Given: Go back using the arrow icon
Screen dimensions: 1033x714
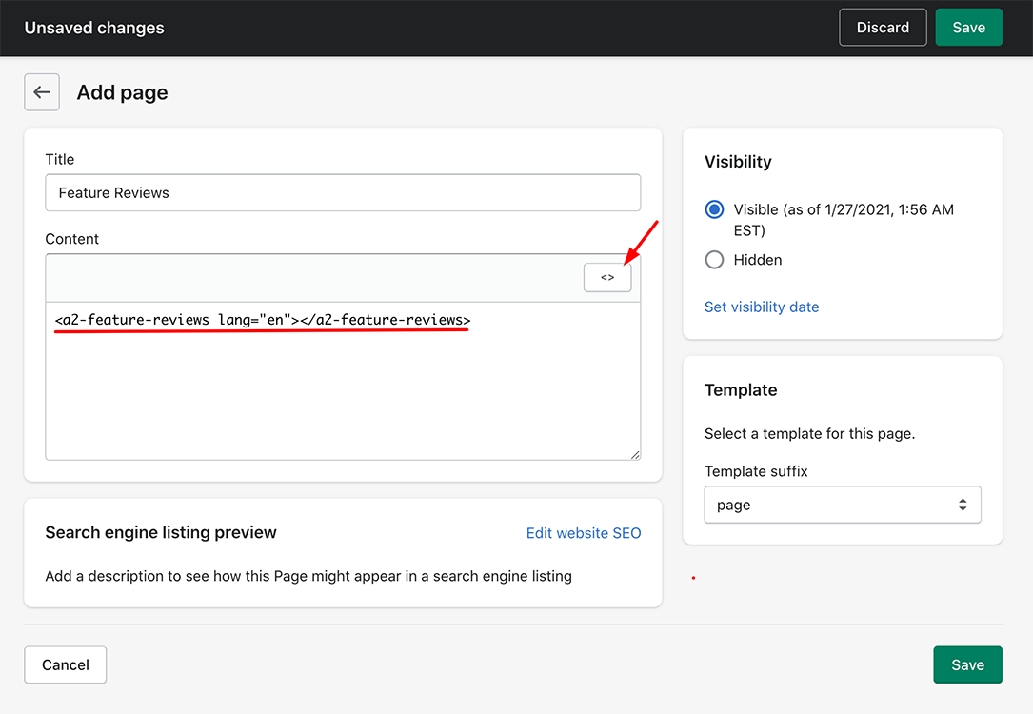Looking at the screenshot, I should click(x=42, y=92).
